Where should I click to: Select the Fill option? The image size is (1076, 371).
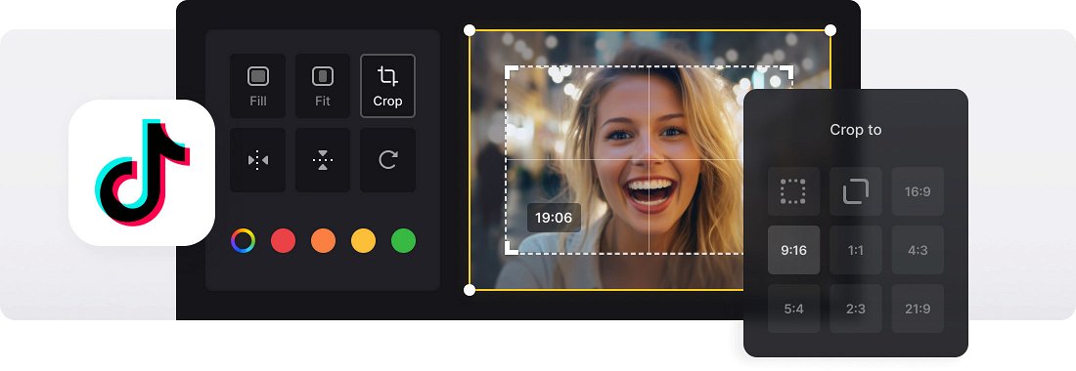click(257, 86)
